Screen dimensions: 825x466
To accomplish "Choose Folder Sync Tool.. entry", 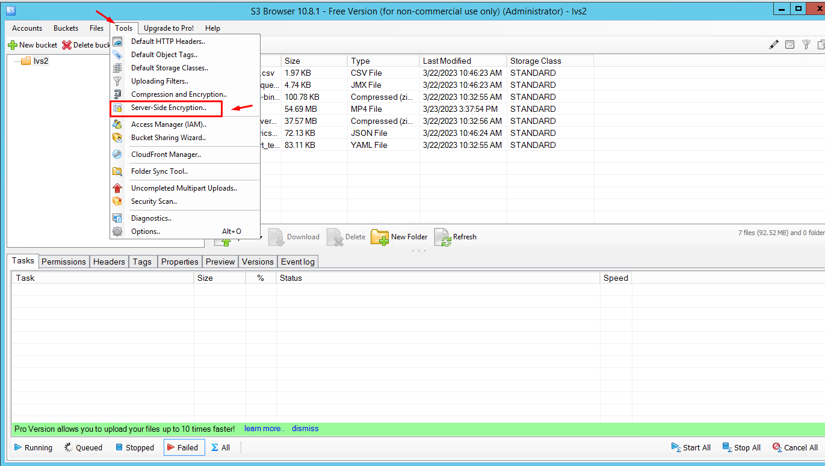I will 185,171.
